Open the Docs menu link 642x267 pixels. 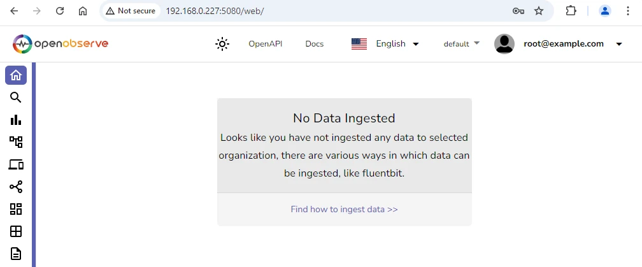point(314,44)
